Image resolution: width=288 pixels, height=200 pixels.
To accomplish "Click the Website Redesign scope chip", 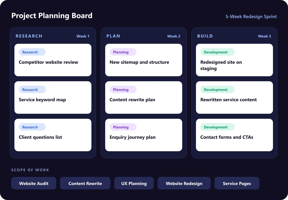I will (184, 183).
